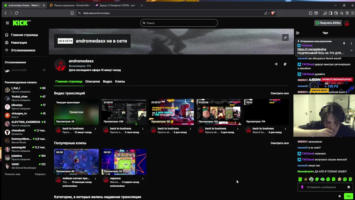Open the emoji picker in chat input
Image resolution: width=355 pixels, height=200 pixels.
pos(349,187)
